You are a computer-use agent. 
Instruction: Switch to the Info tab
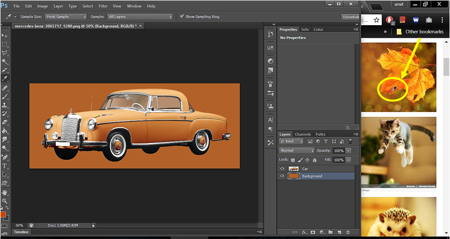pyautogui.click(x=305, y=29)
